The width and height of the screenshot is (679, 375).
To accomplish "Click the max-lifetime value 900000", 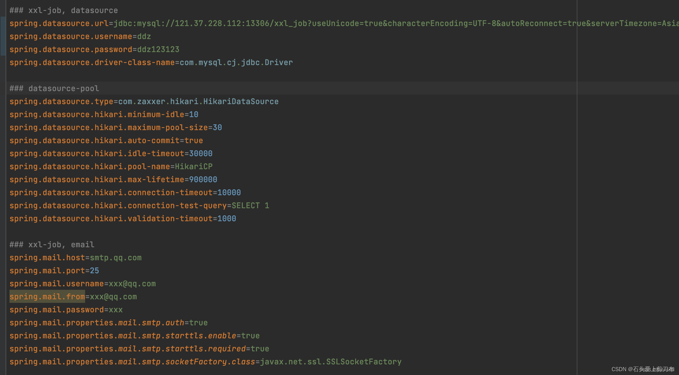I will (203, 180).
